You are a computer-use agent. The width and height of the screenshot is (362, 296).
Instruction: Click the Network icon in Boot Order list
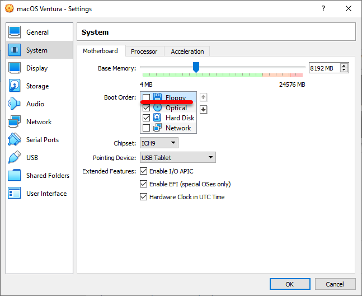pos(157,128)
